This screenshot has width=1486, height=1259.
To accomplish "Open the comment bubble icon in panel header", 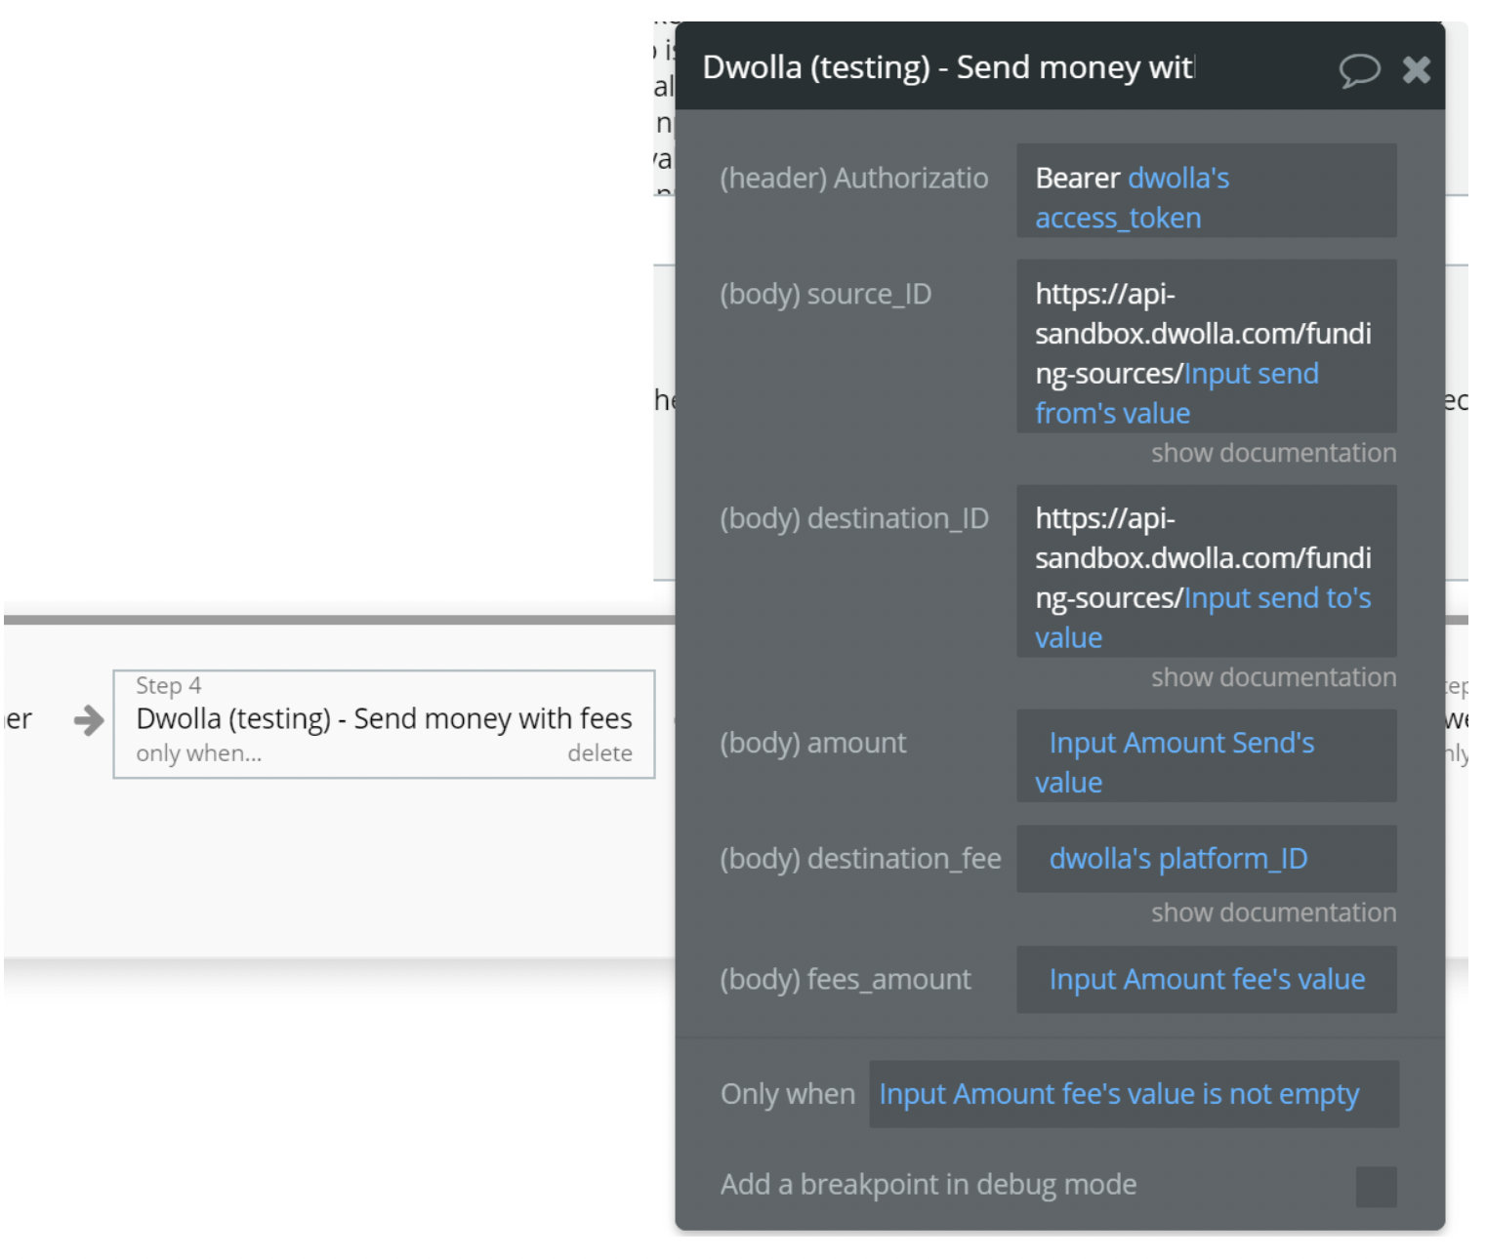I will pos(1359,69).
